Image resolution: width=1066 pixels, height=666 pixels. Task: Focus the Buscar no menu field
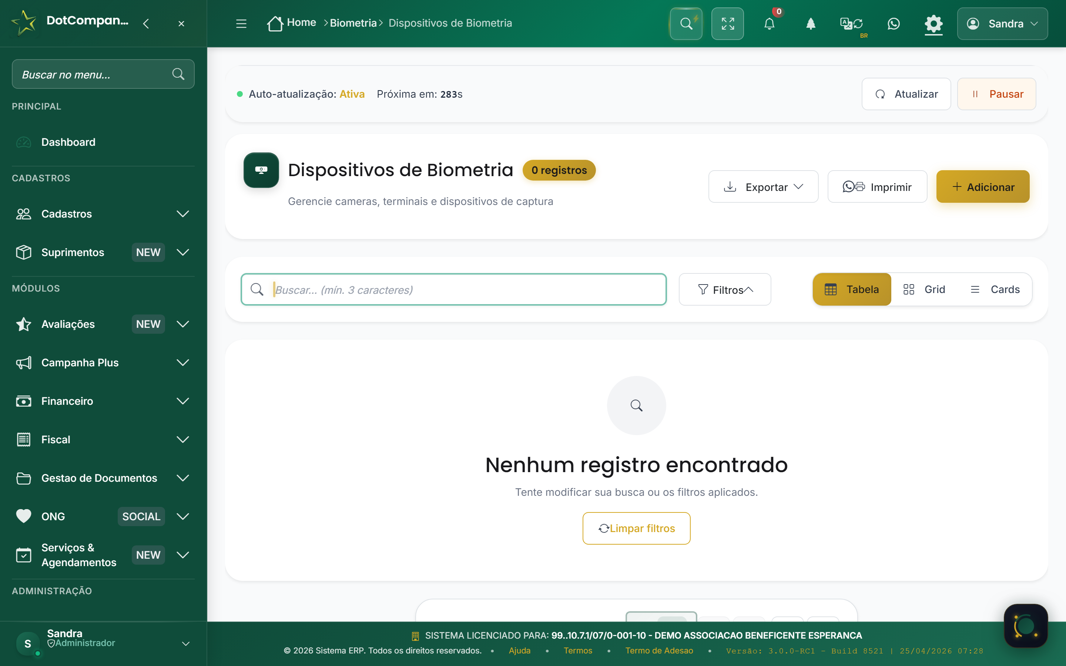point(103,74)
